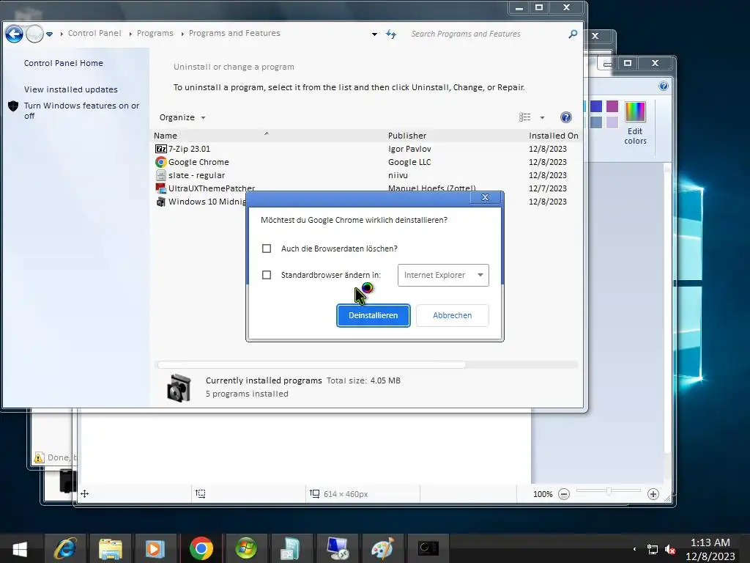The image size is (750, 563).
Task: Open Windows Media Player from taskbar
Action: tap(155, 548)
